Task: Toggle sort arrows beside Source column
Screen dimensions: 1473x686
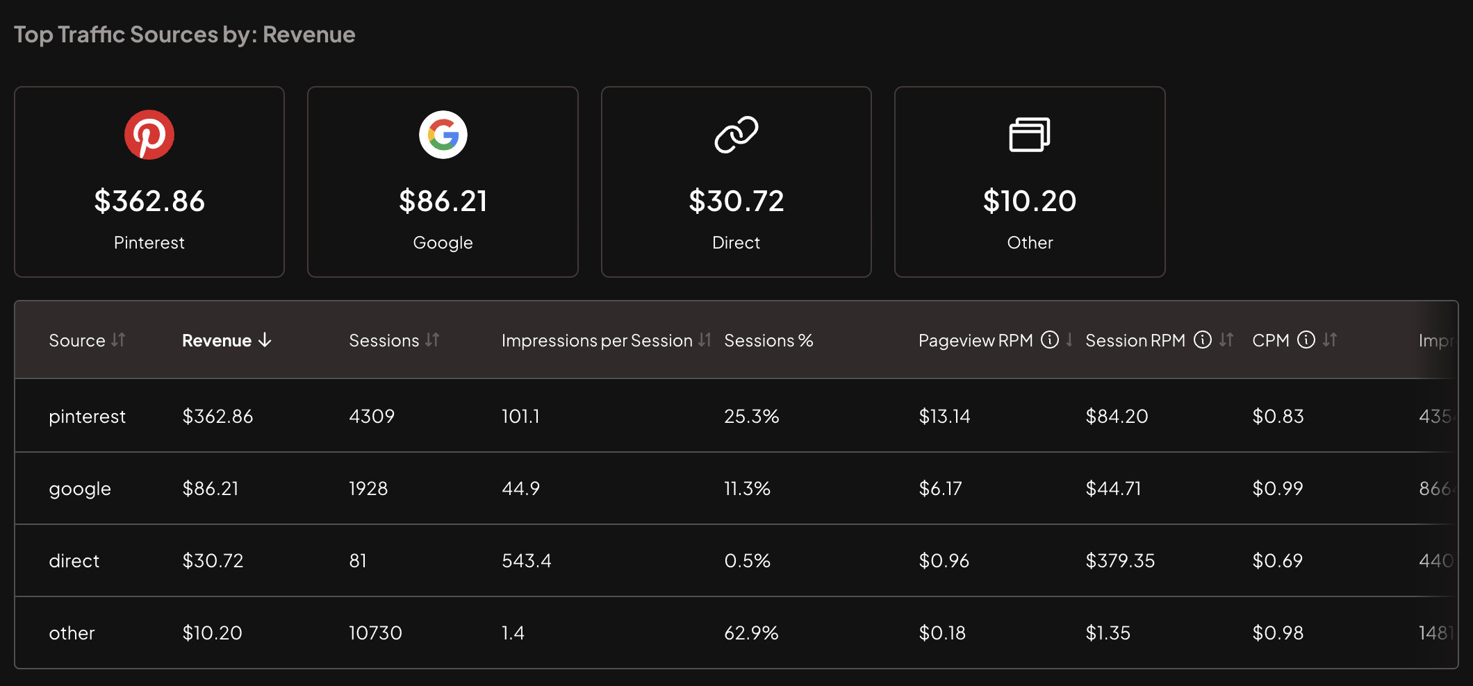Action: [x=118, y=340]
